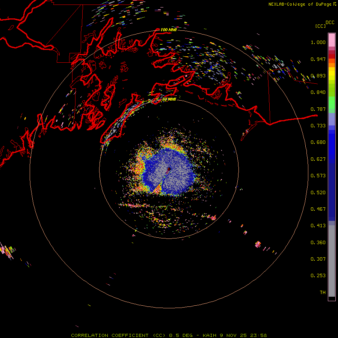Pick the light pink swatch beside 1.000
The image size is (338, 338).
coord(332,40)
